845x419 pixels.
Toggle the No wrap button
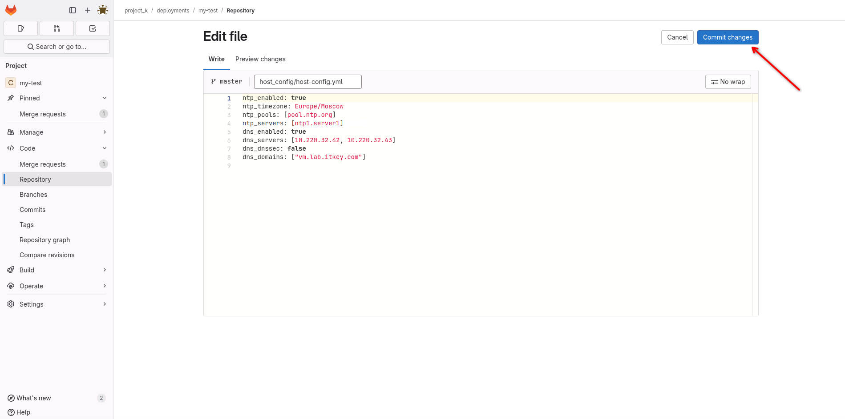728,82
